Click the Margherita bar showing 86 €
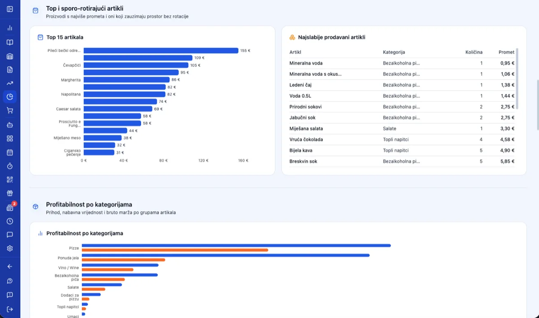539x318 pixels. [127, 80]
